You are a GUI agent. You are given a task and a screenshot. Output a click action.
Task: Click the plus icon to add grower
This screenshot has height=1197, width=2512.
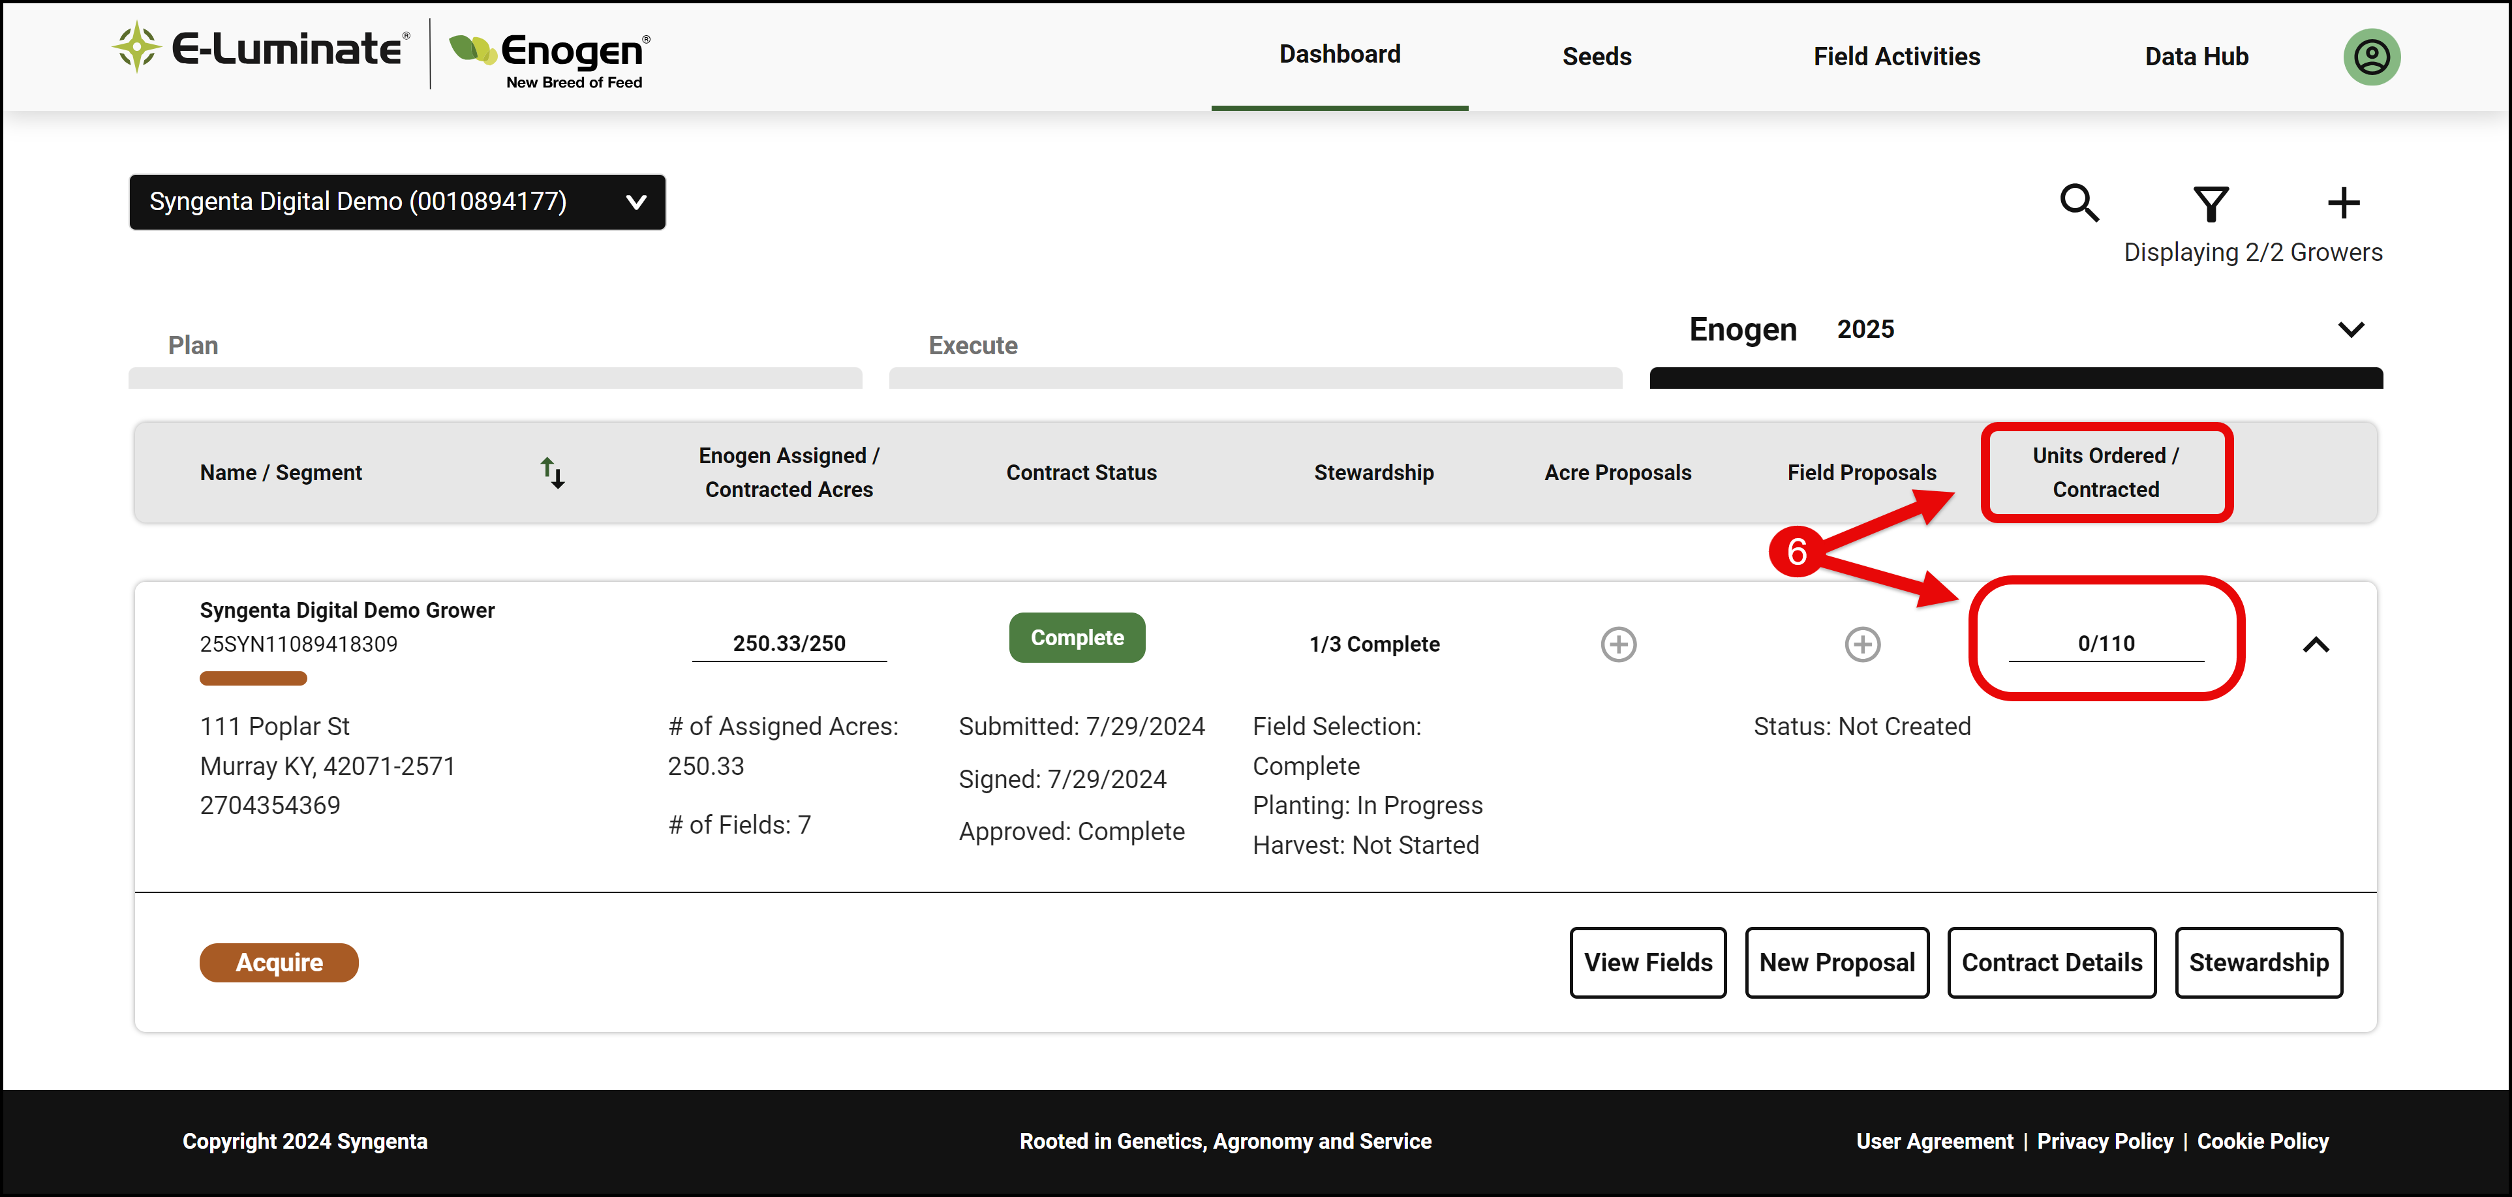pyautogui.click(x=2343, y=203)
